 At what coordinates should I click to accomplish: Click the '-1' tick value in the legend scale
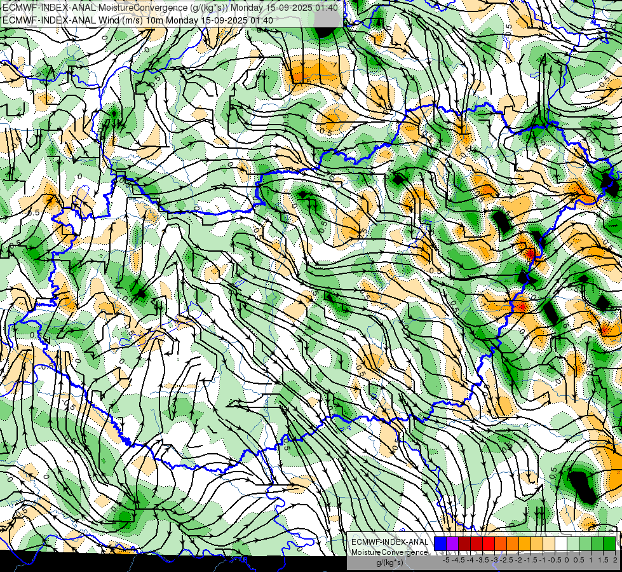point(543,560)
